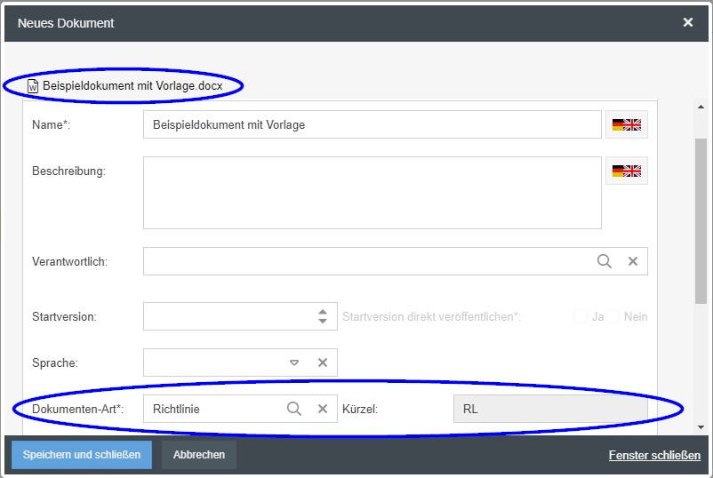Select Ja for Startversion direkt veröffentlichen
713x478 pixels.
click(x=581, y=317)
